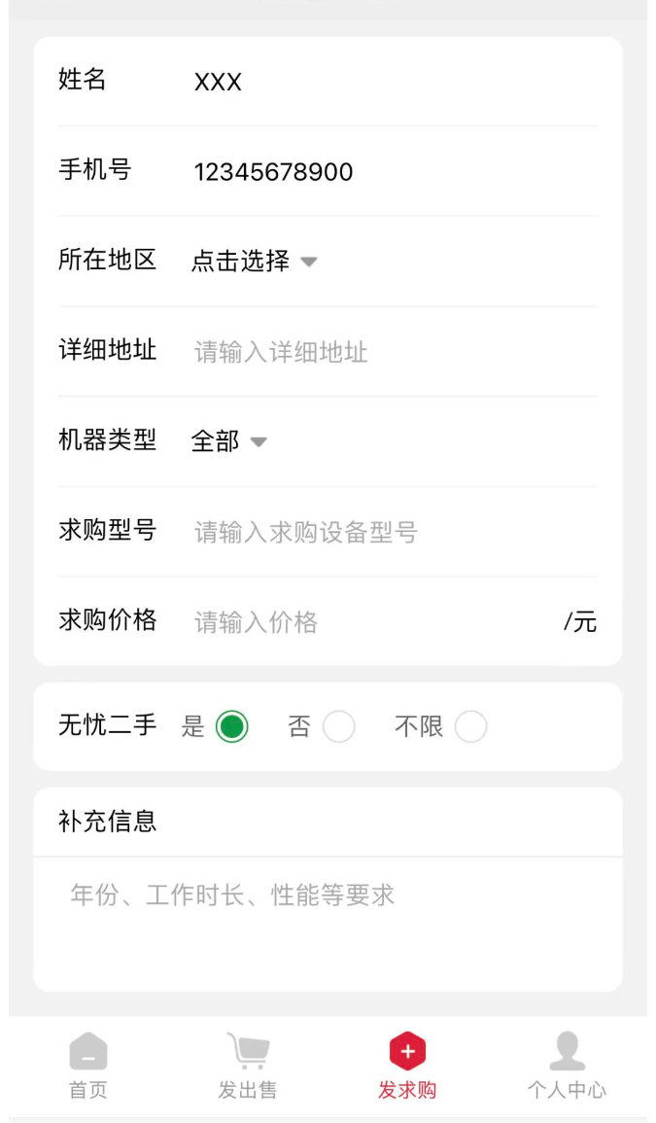Tap the personal center person icon
The height and width of the screenshot is (1123, 656).
tap(567, 1051)
